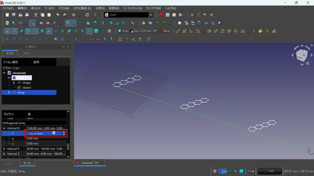Image resolution: width=314 pixels, height=176 pixels.
Task: Select the Draft Move tool
Action: [7, 39]
